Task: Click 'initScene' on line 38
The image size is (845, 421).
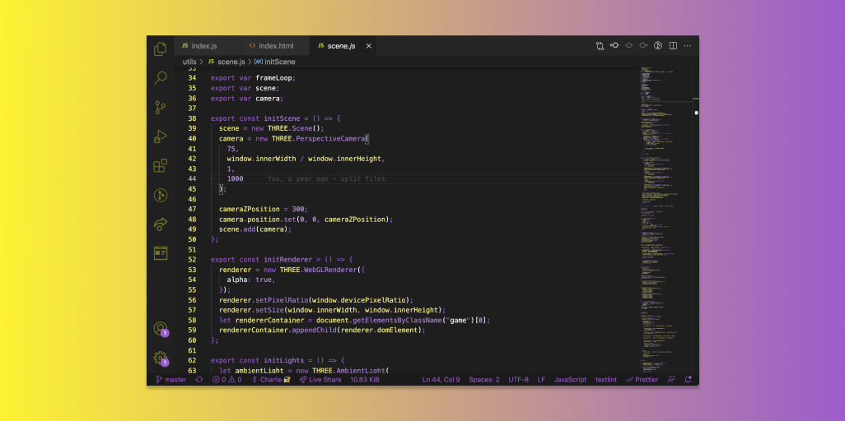Action: pos(282,118)
